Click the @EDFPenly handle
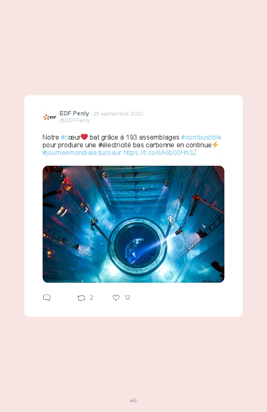Viewport: 267px width, 412px height. (74, 121)
